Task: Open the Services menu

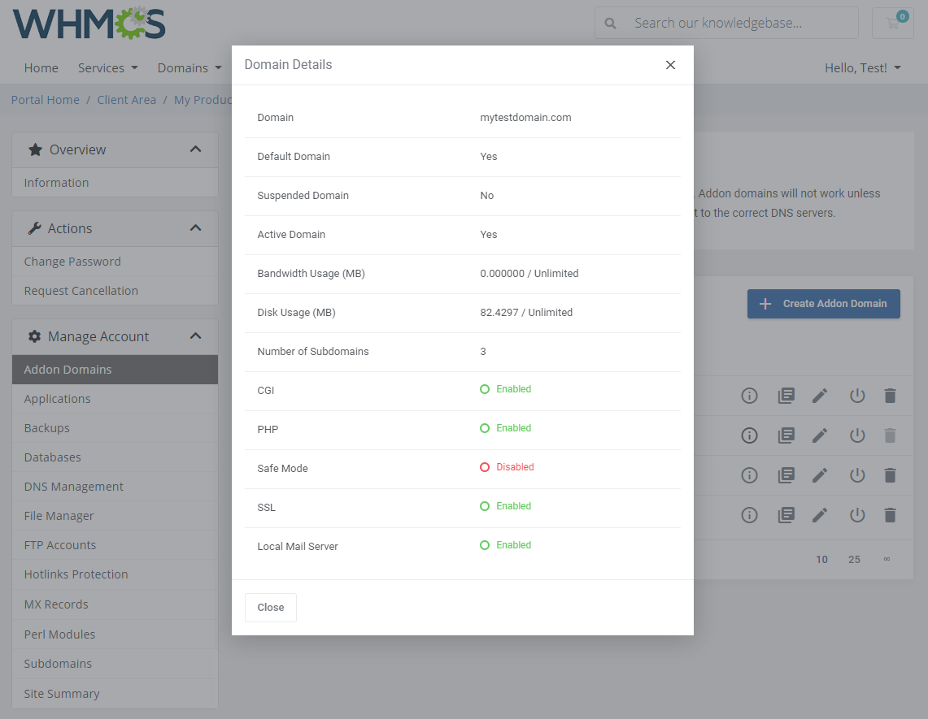Action: (x=107, y=67)
